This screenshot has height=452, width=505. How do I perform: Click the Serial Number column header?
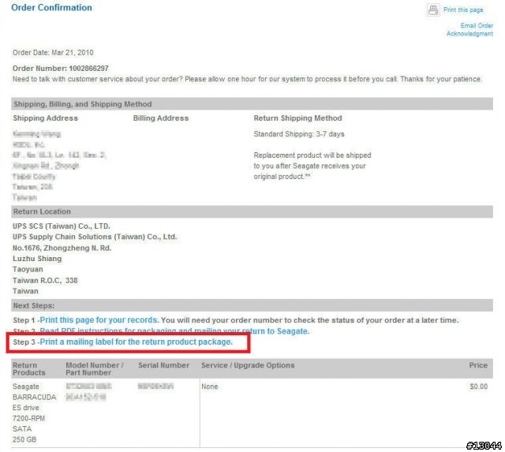click(163, 365)
